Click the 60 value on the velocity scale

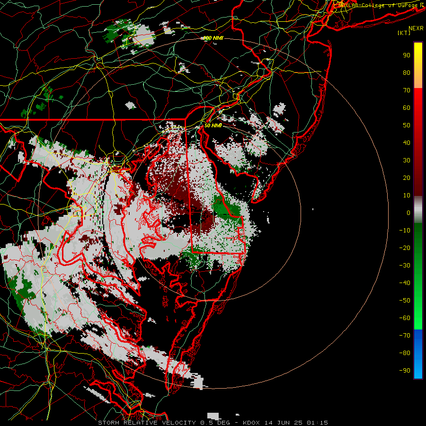click(407, 108)
